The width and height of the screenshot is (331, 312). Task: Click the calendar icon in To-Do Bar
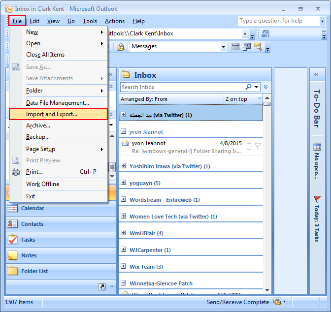click(317, 147)
